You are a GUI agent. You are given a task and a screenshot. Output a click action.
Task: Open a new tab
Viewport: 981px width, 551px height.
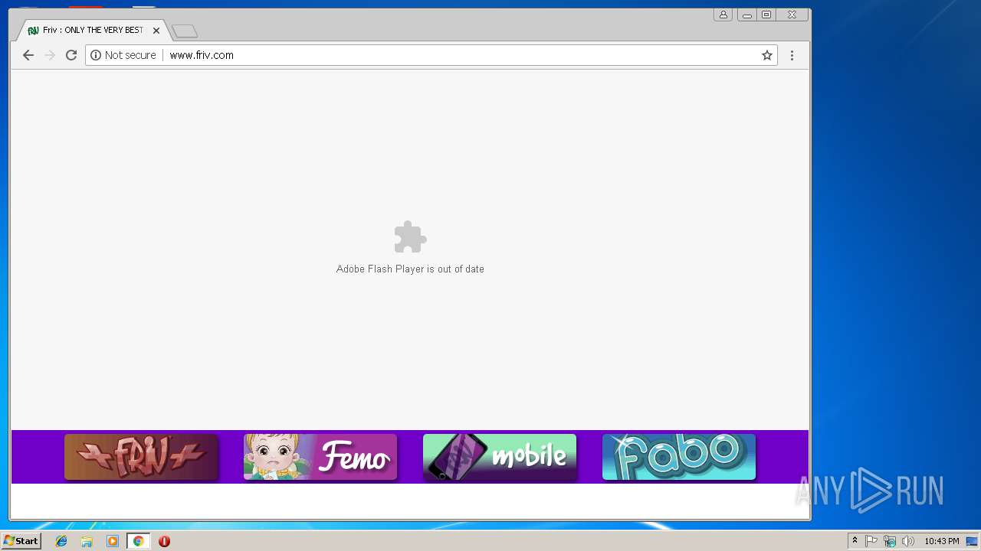pyautogui.click(x=185, y=31)
